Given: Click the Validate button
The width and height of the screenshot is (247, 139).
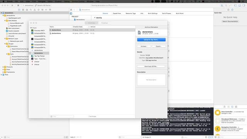Looking at the screenshot, I should (144, 46).
